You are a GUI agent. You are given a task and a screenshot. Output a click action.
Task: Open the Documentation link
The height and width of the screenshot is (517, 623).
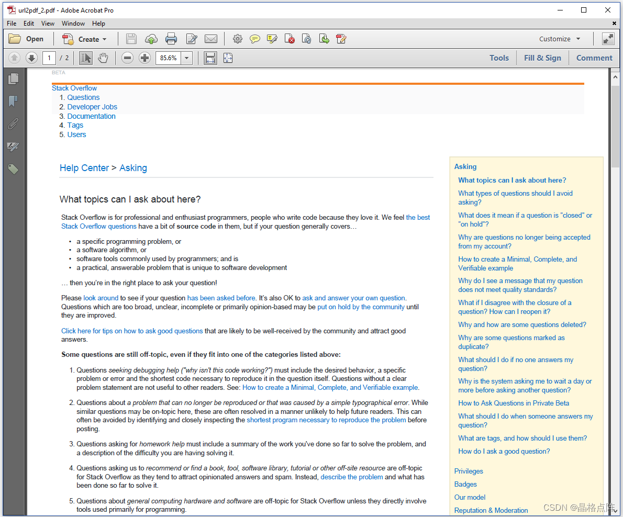92,116
